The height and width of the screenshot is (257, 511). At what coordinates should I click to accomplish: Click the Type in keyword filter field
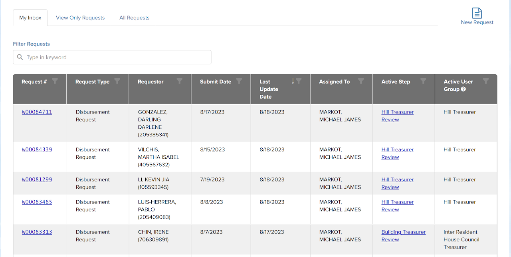[112, 57]
